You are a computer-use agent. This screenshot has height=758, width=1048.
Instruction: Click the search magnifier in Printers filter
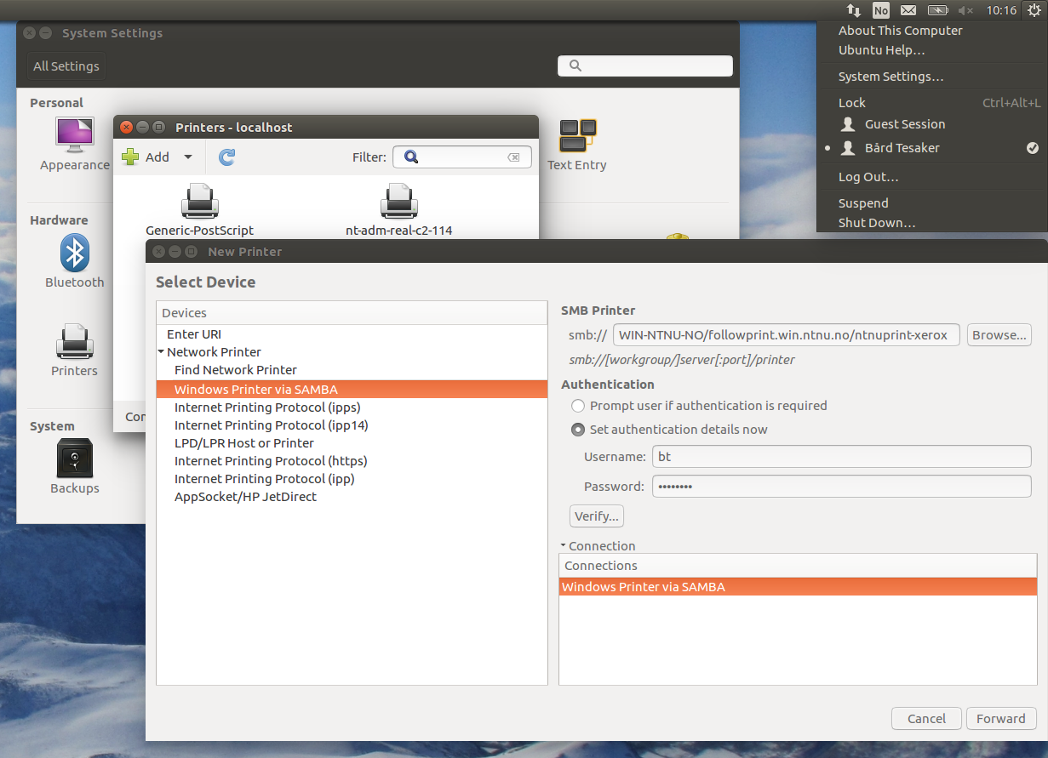tap(411, 157)
